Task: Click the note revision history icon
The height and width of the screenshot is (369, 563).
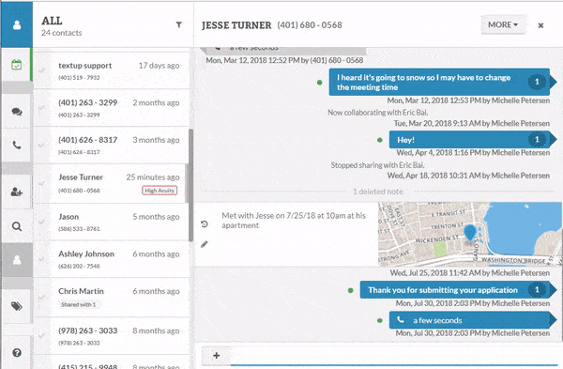Action: [x=205, y=224]
